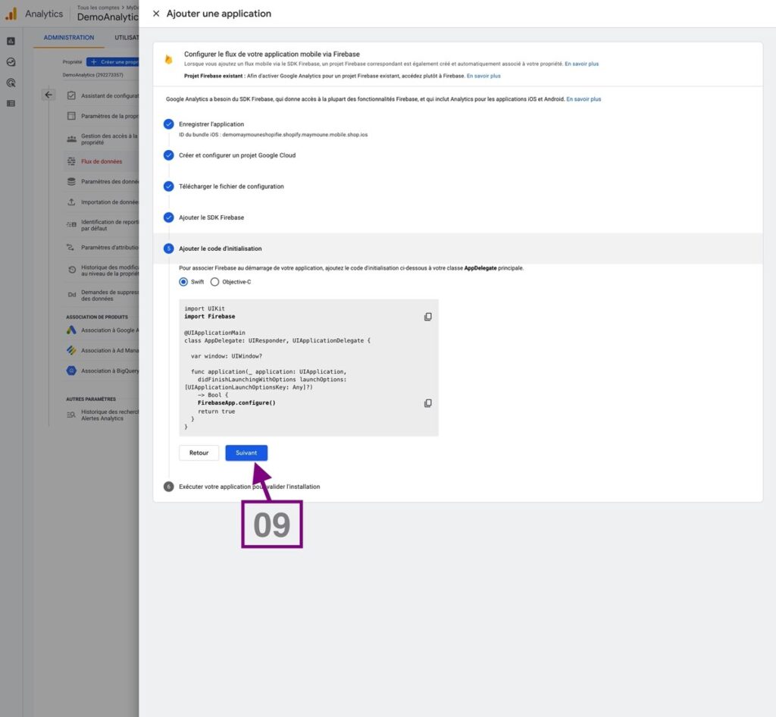Open Historique des recherches Alertes Analytics
This screenshot has height=717, width=776.
(102, 415)
